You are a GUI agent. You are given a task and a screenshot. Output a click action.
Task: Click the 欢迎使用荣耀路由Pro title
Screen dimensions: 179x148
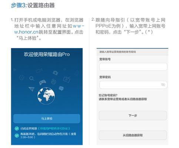tap(47, 54)
